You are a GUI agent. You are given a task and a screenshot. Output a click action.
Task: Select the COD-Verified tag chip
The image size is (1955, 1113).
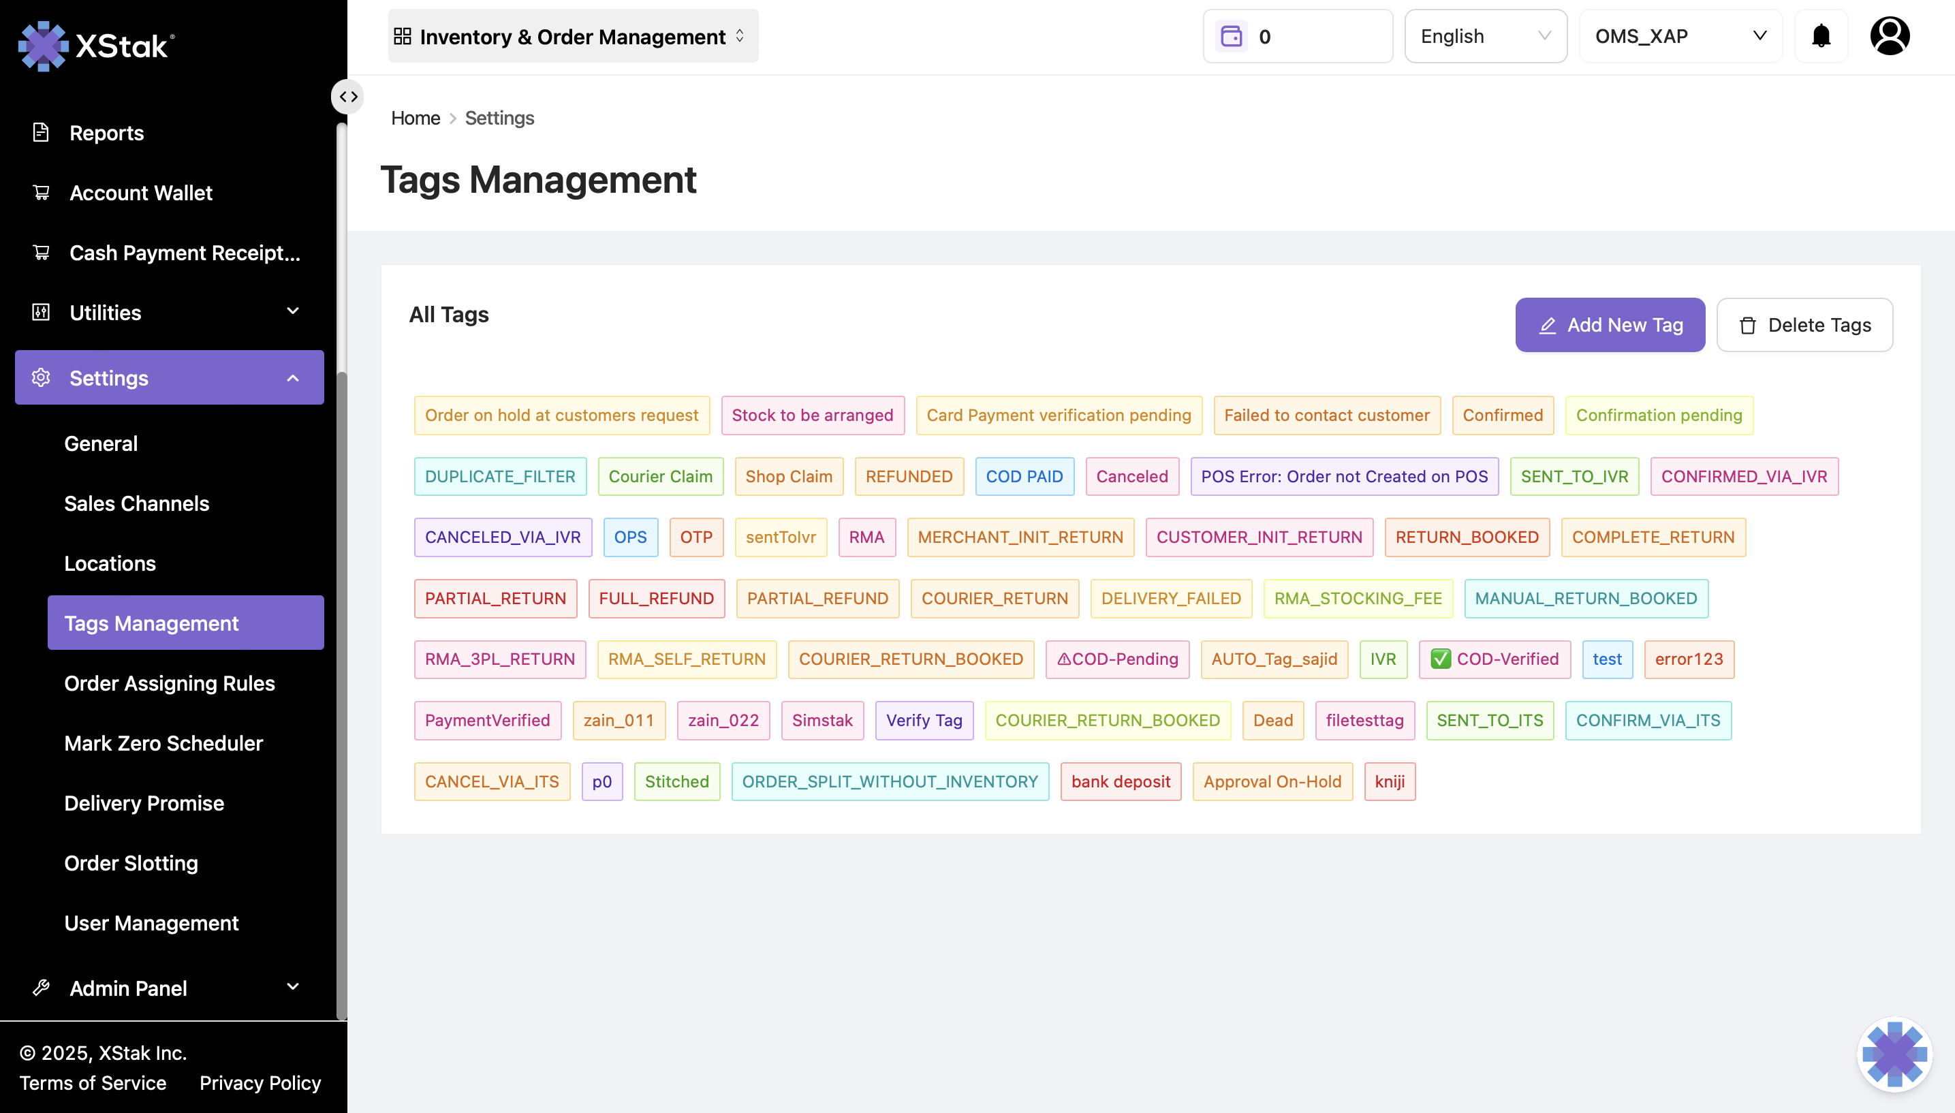(1494, 659)
